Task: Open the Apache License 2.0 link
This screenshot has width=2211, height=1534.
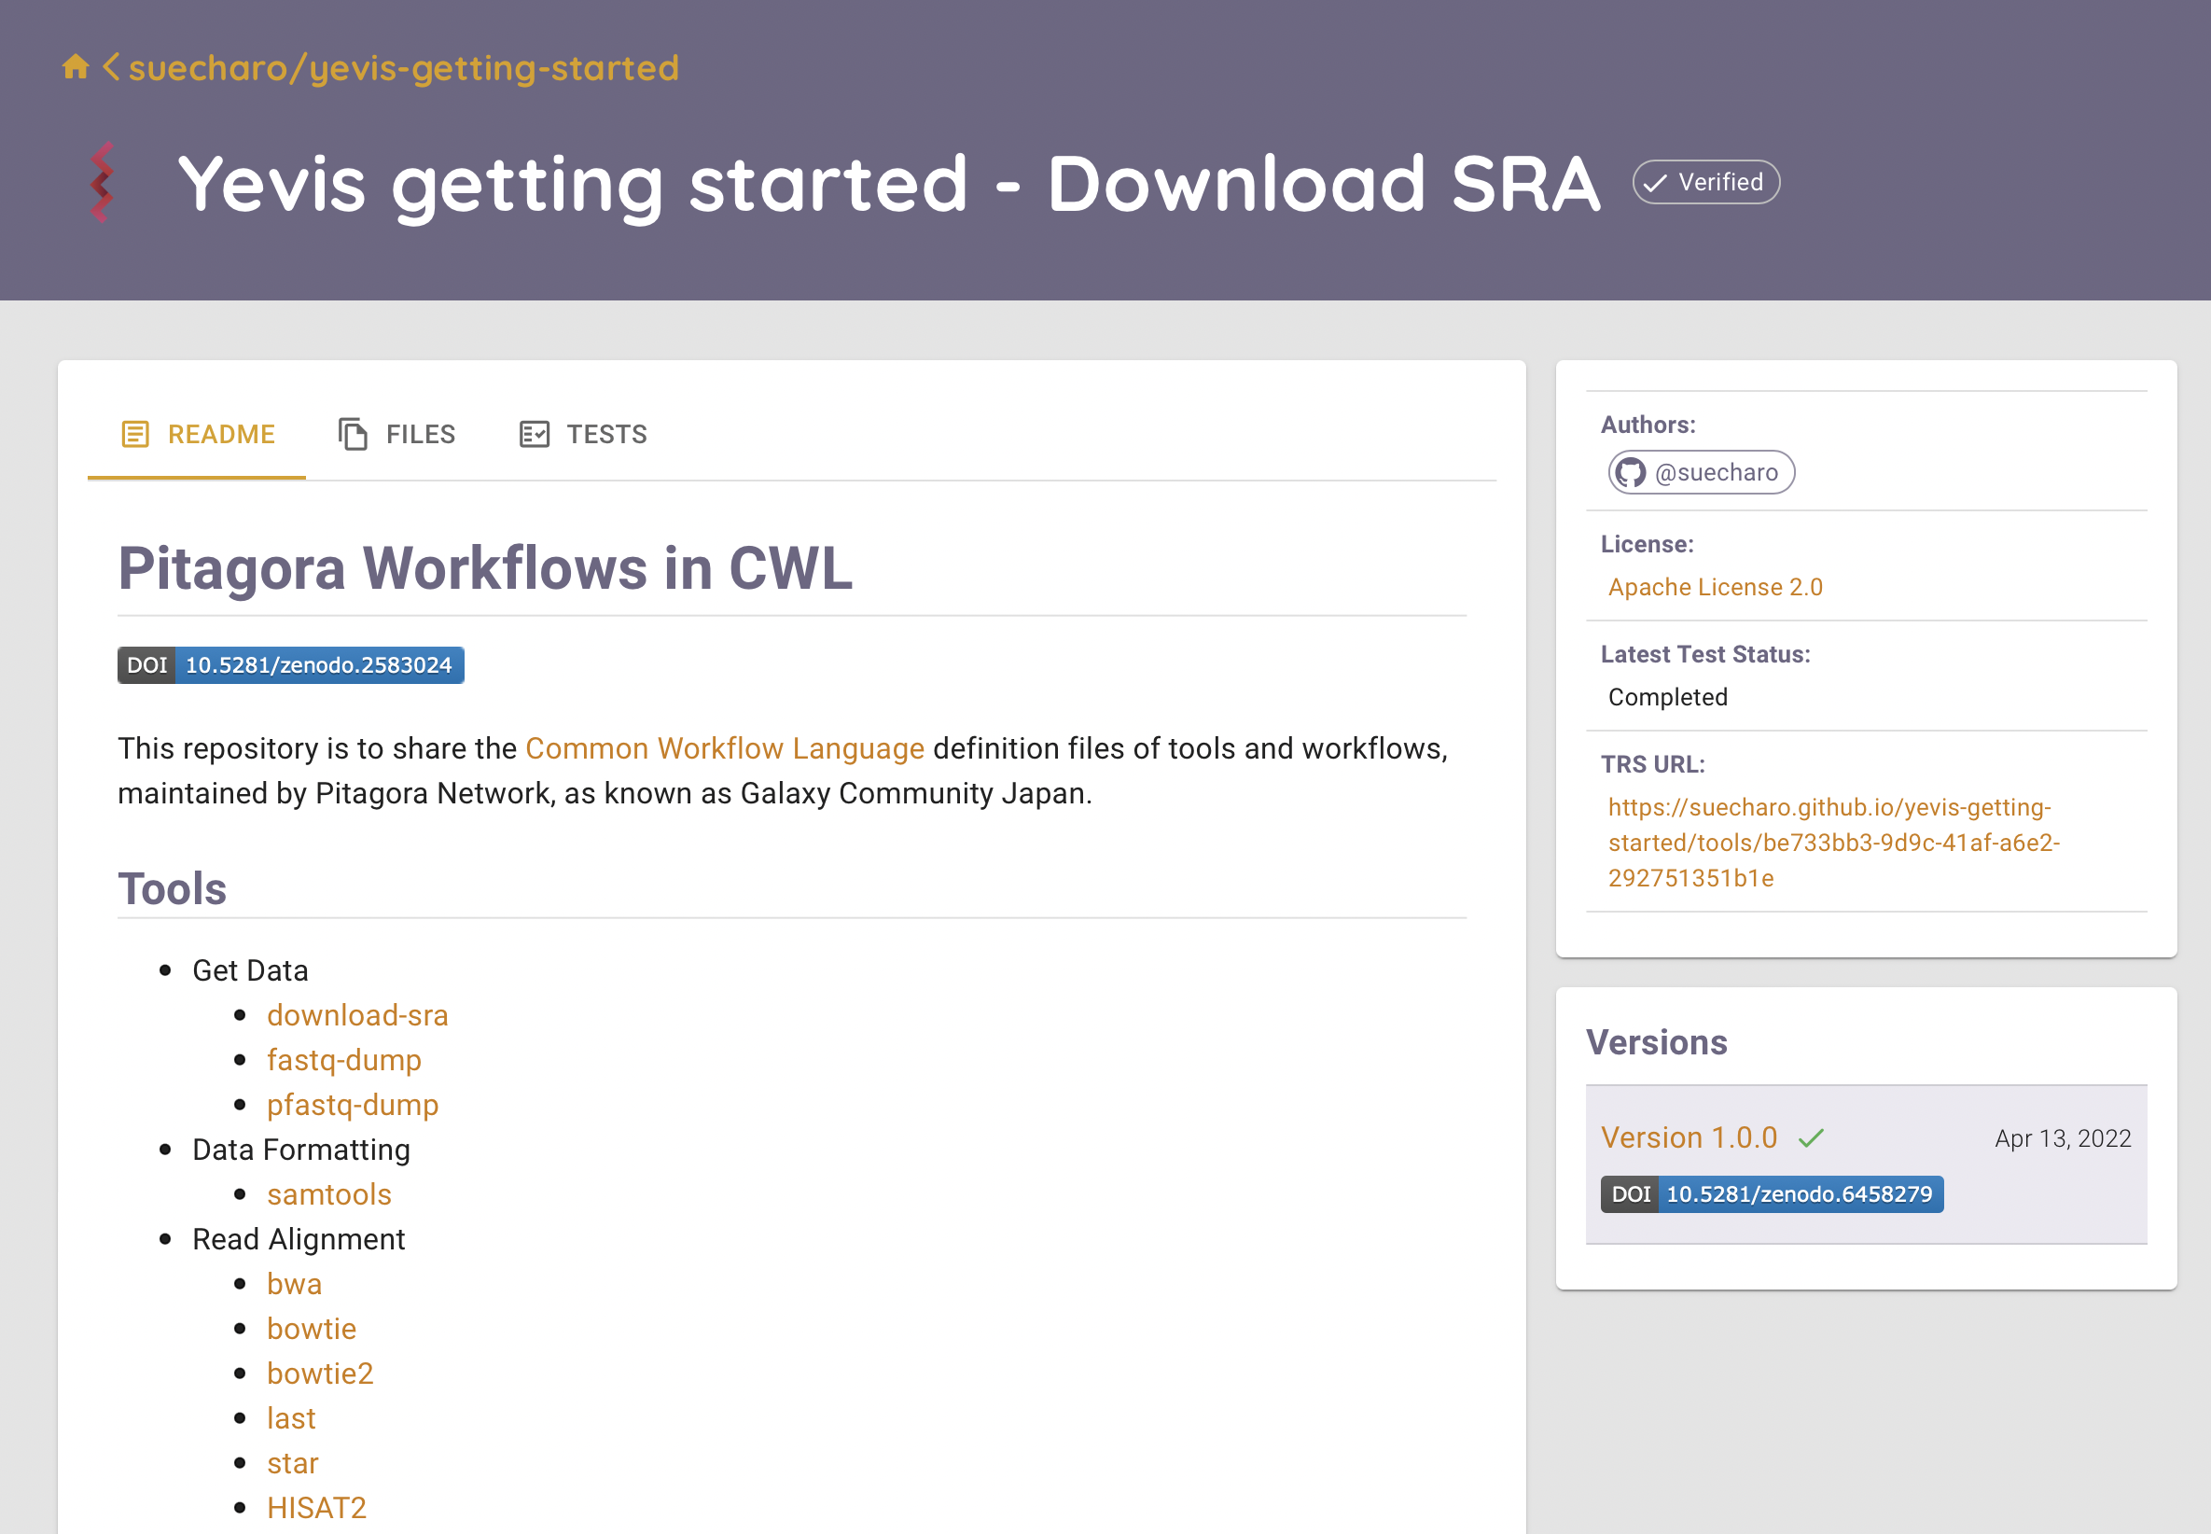Action: point(1716,587)
